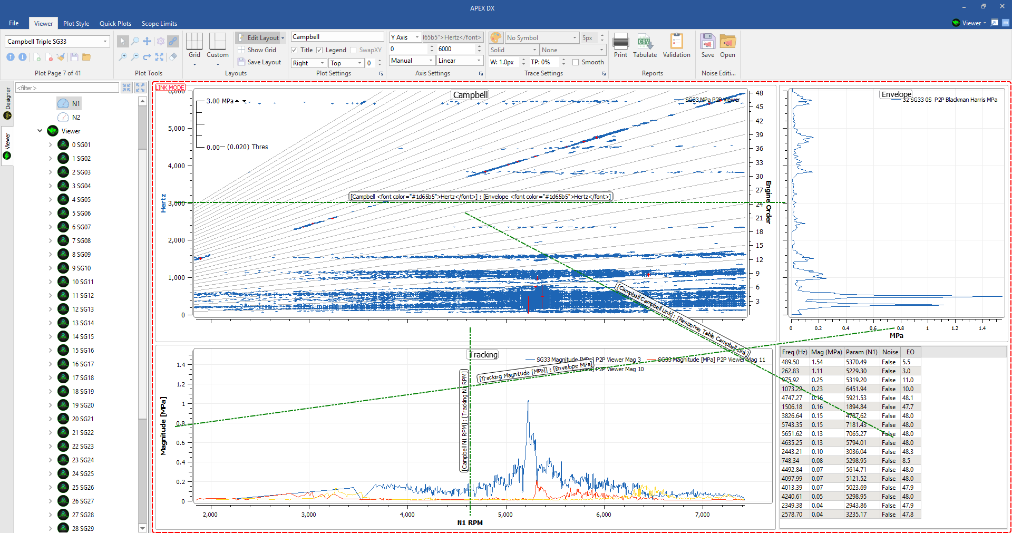Activate the link mode chain icon
The width and height of the screenshot is (1012, 533).
coord(173,41)
